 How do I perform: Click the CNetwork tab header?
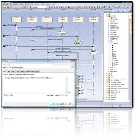point(47,10)
